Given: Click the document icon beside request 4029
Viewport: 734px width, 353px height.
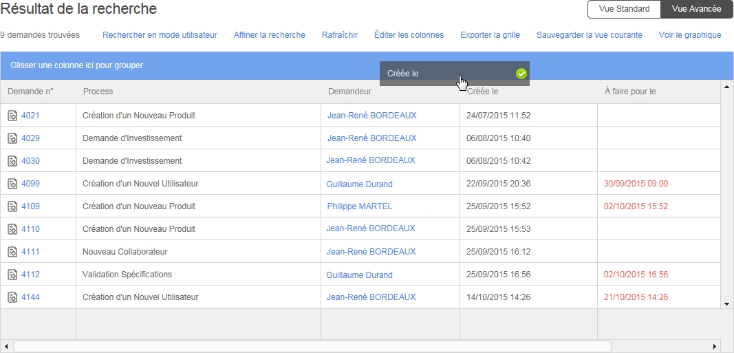Looking at the screenshot, I should coord(12,138).
